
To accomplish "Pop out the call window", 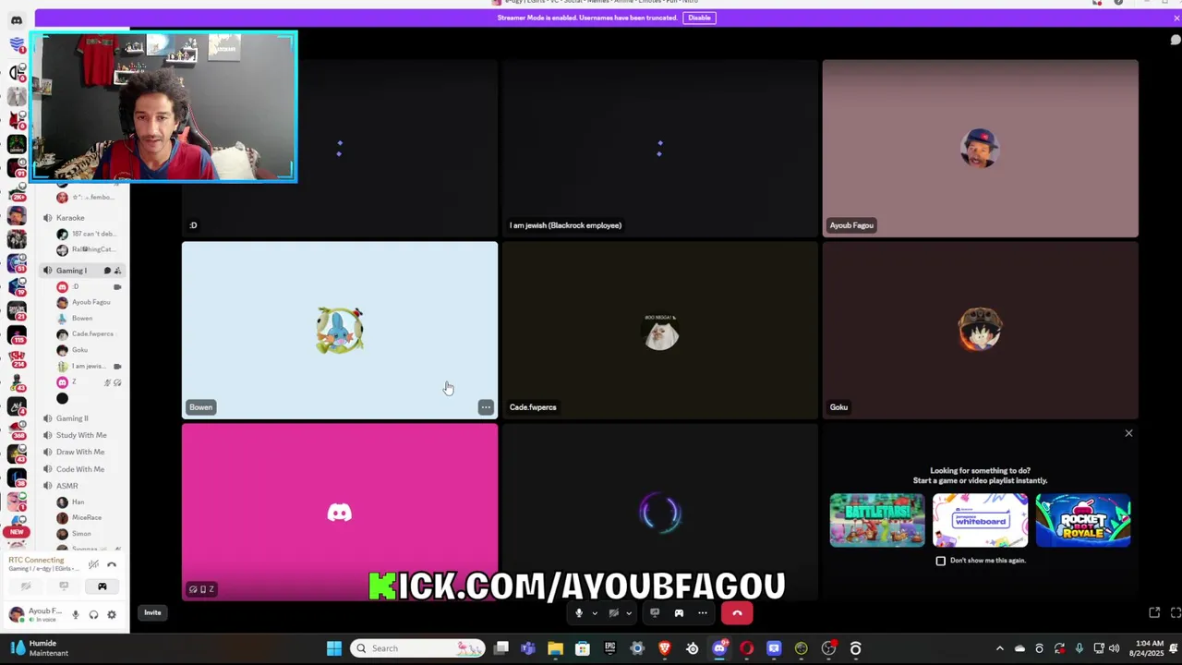I will pos(1154,613).
